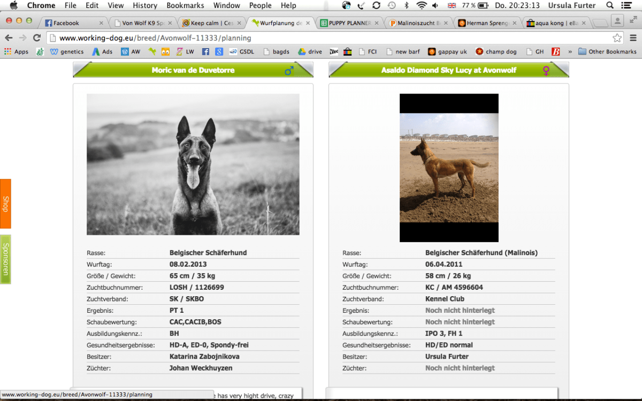Click the Facebook icon bookmark
Image resolution: width=642 pixels, height=401 pixels.
tap(205, 52)
